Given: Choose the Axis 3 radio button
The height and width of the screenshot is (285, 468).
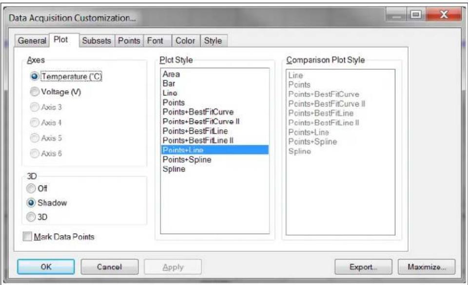Looking at the screenshot, I should (35, 107).
